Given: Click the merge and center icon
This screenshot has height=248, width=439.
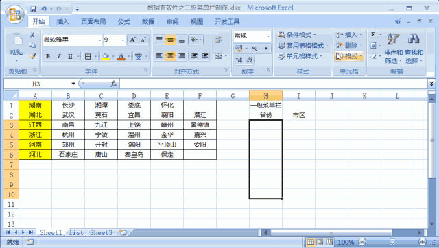Looking at the screenshot, I should (219, 56).
